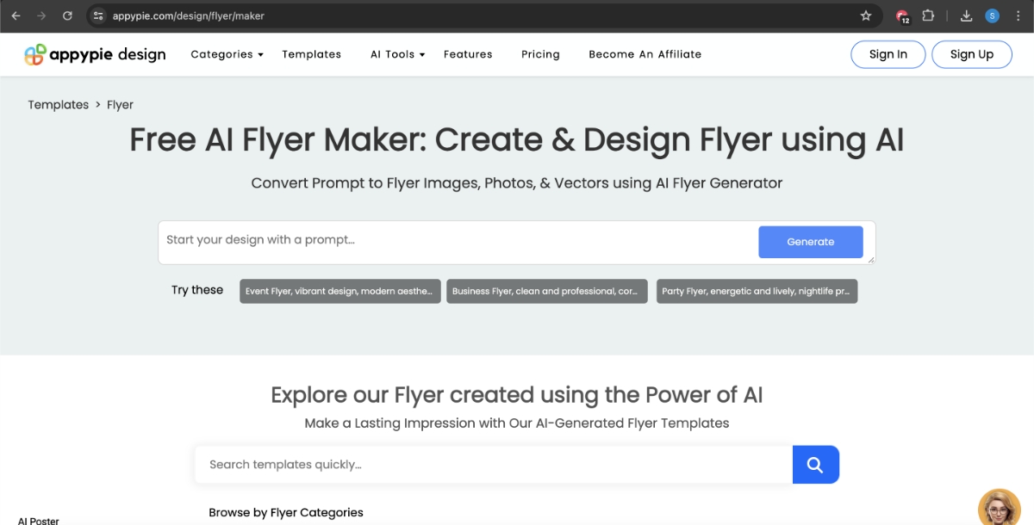This screenshot has height=525, width=1034.
Task: Expand the AI Tools dropdown
Action: 396,54
